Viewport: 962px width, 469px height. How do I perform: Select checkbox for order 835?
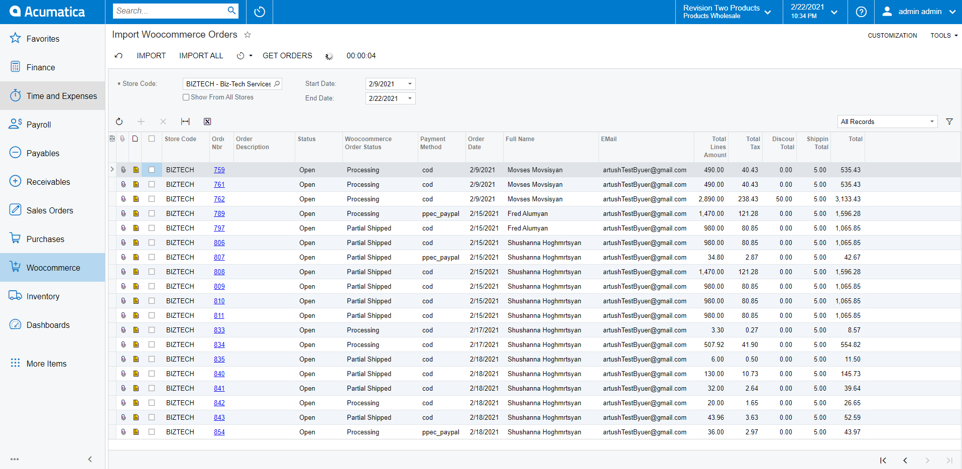152,359
